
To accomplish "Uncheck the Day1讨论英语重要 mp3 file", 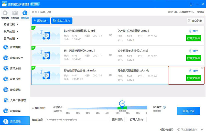I will [x=33, y=28].
